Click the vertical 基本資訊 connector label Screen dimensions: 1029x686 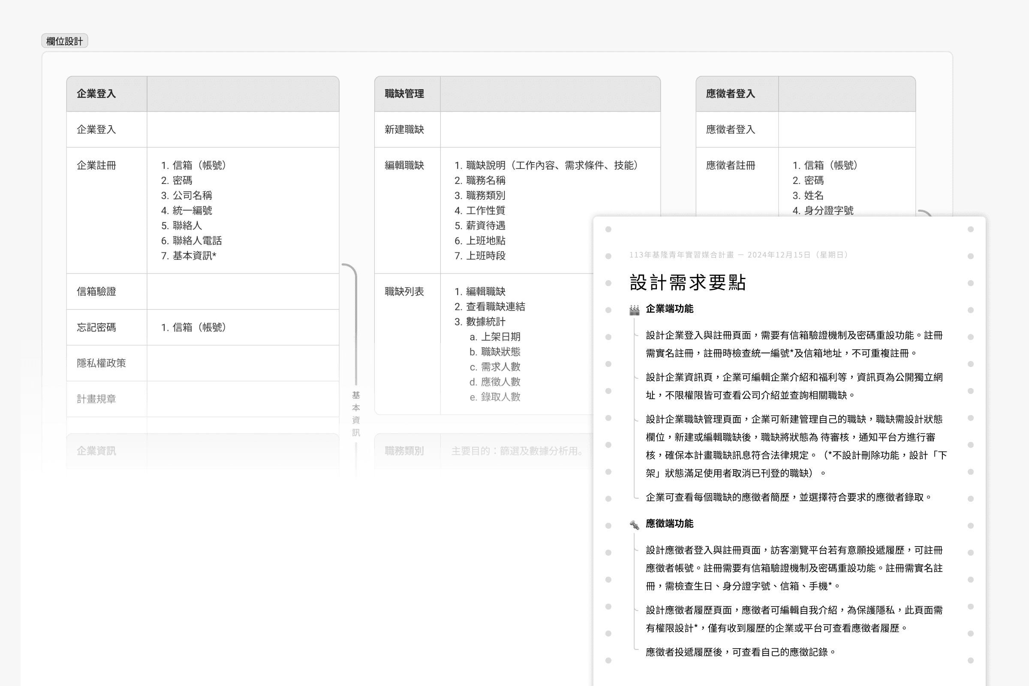(356, 414)
